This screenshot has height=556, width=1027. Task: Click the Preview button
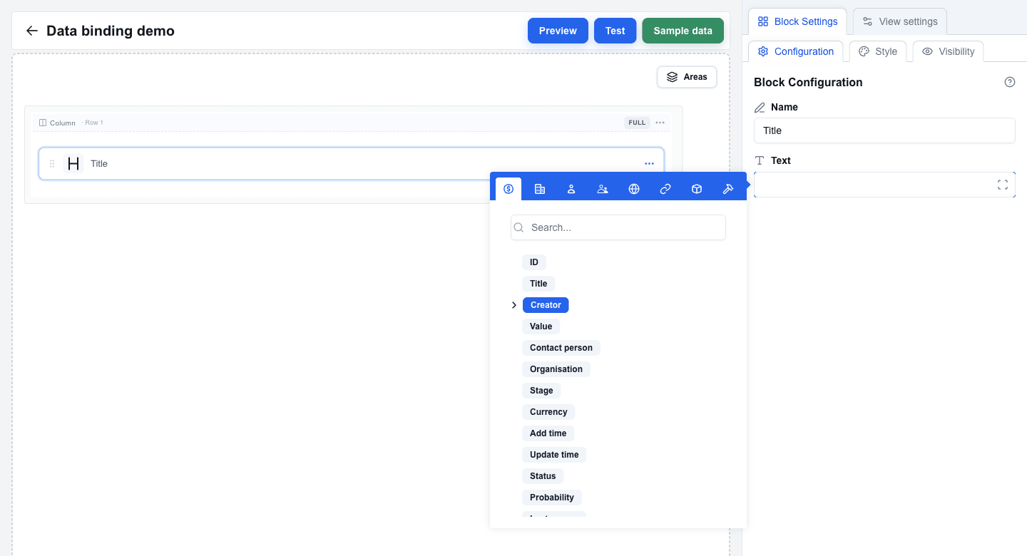pyautogui.click(x=558, y=31)
